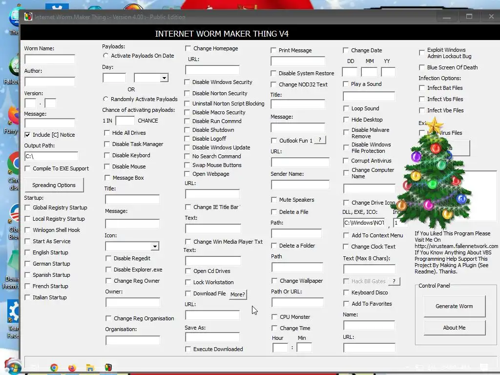The width and height of the screenshot is (500, 375).
Task: Click the app icon in the title bar
Action: [x=28, y=17]
